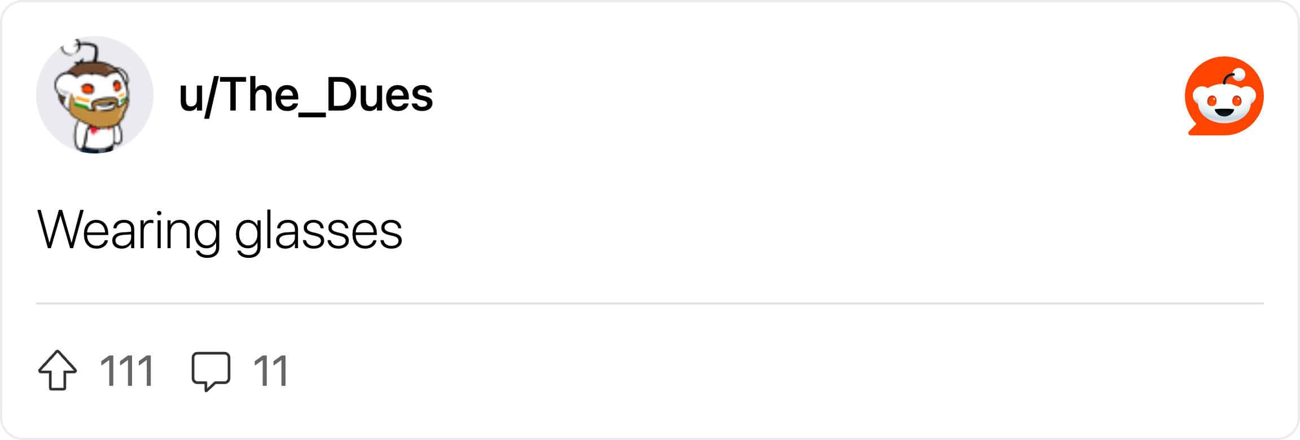Open the u/The_Dues username link
This screenshot has height=440, width=1300.
click(x=305, y=95)
